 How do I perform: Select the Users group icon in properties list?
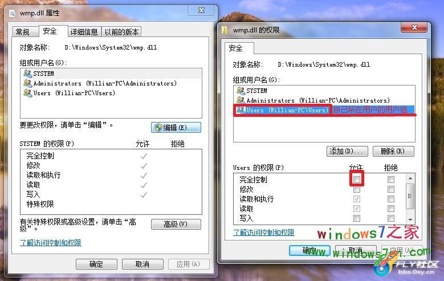[27, 93]
